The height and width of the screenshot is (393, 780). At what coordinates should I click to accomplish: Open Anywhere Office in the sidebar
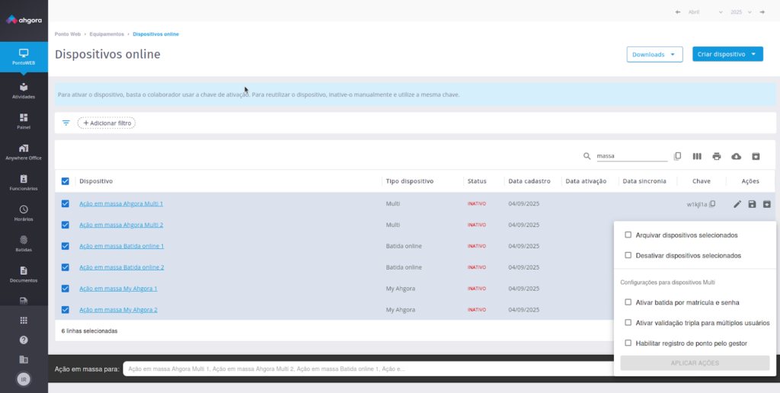coord(24,152)
